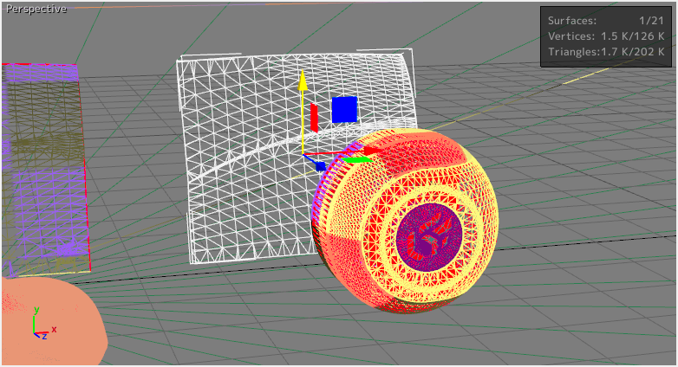This screenshot has height=367, width=678.
Task: Select the blue square plane handle on gizmo
Action: (x=344, y=110)
